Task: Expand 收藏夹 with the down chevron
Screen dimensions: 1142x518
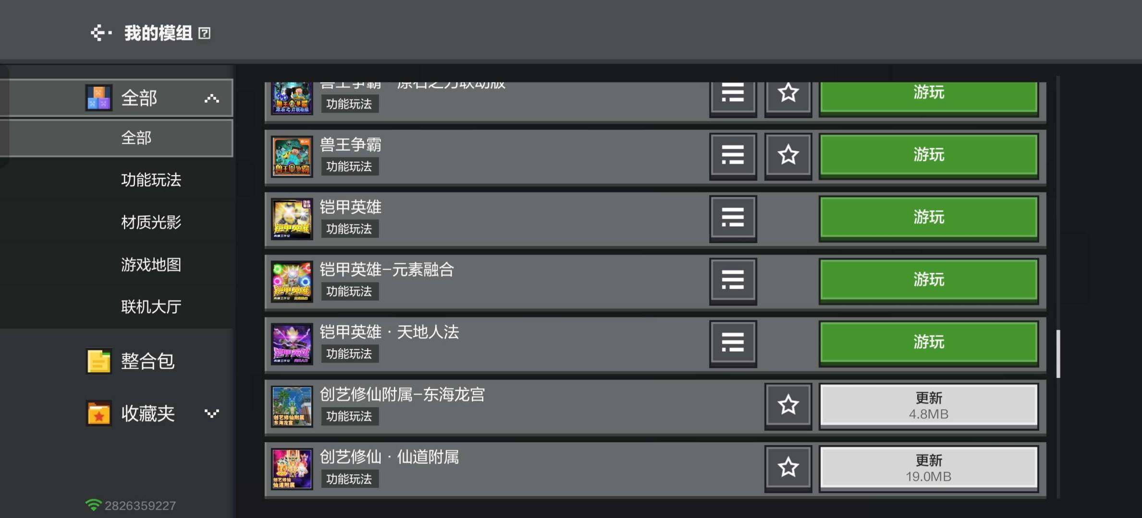Action: (x=212, y=413)
